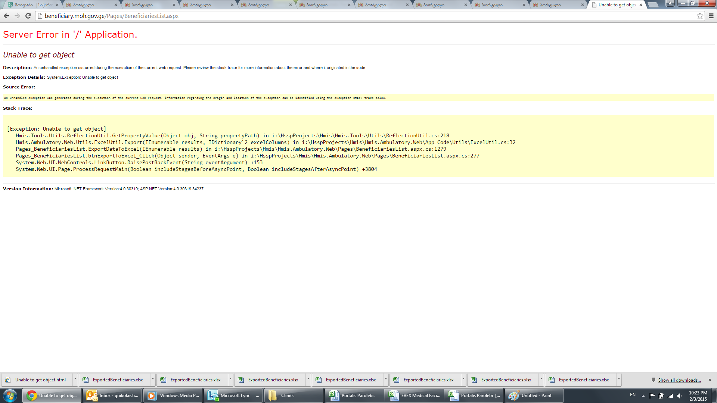Click Show all downloads link
Viewport: 717px width, 403px height.
point(679,380)
